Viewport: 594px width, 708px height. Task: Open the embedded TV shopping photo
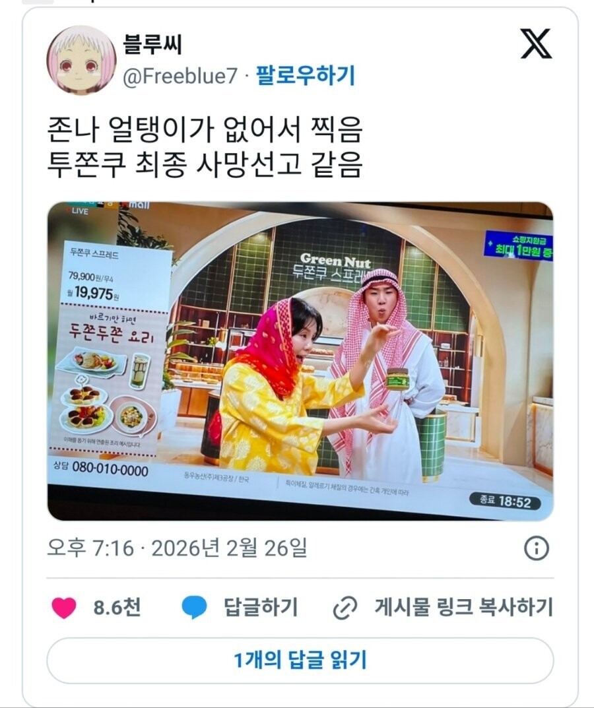[300, 361]
